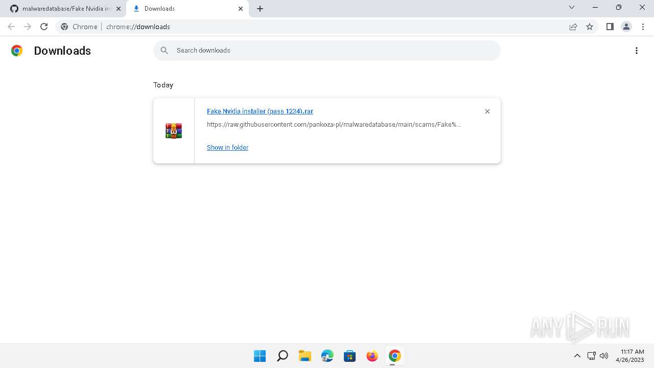Click the Today date heading
This screenshot has height=368, width=654.
point(163,85)
